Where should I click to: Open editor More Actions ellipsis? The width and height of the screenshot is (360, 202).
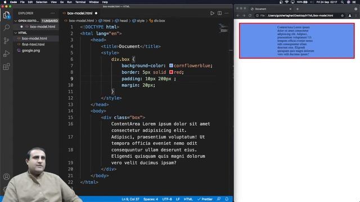click(227, 13)
